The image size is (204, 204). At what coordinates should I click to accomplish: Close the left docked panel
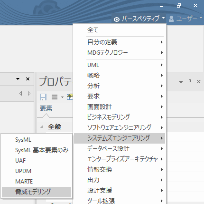click(x=28, y=79)
